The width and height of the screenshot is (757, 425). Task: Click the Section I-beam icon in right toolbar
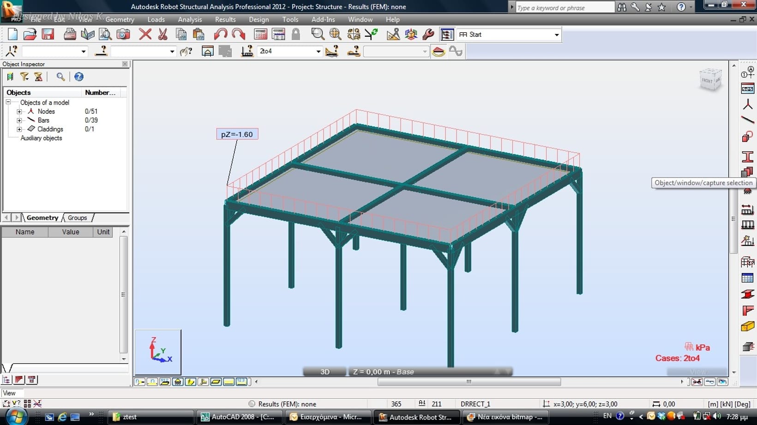coord(747,157)
